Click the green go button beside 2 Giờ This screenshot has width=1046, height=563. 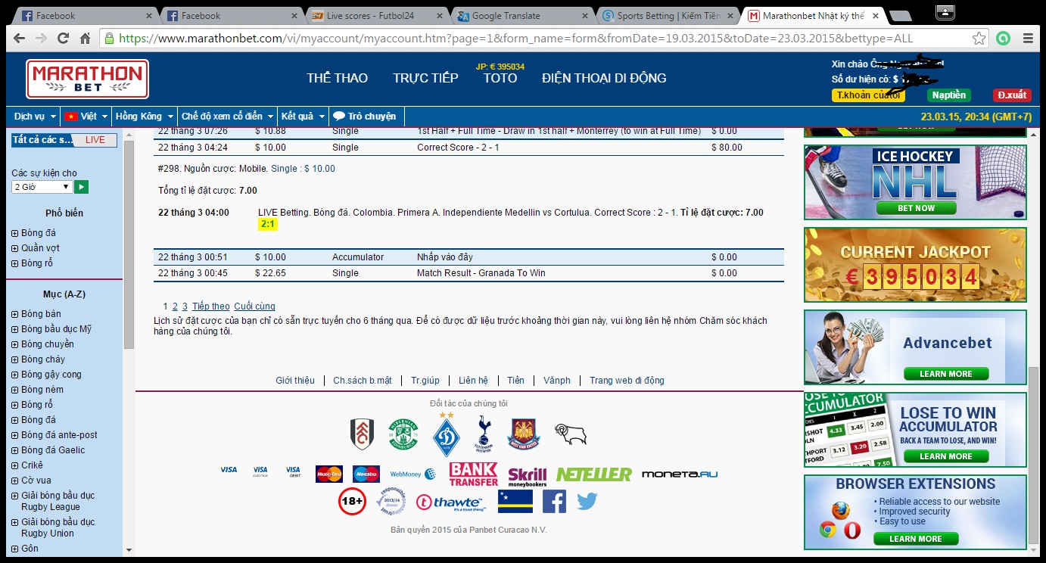point(82,187)
